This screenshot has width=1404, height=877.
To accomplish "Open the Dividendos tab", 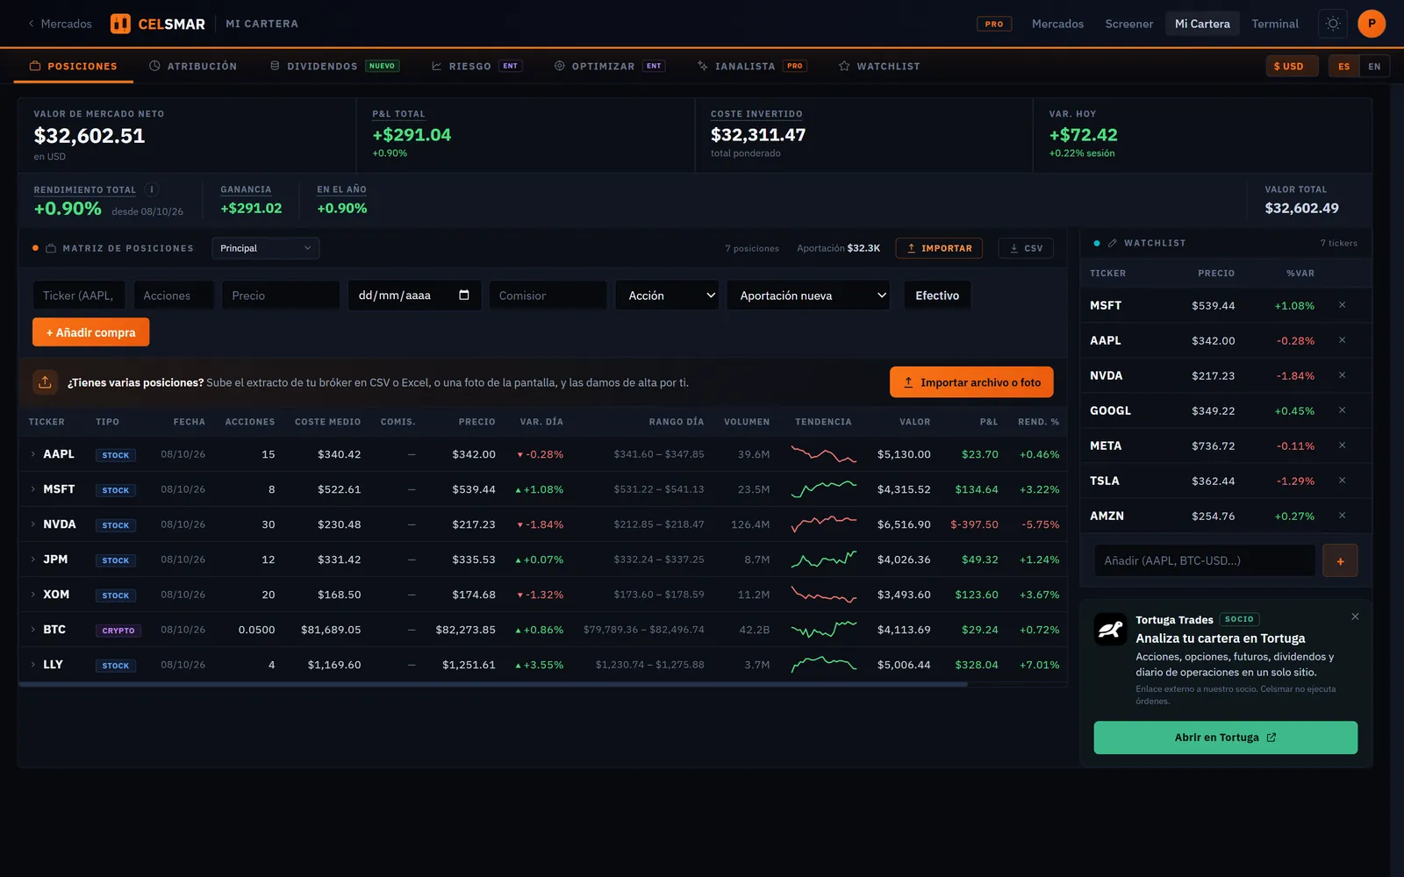I will (334, 66).
